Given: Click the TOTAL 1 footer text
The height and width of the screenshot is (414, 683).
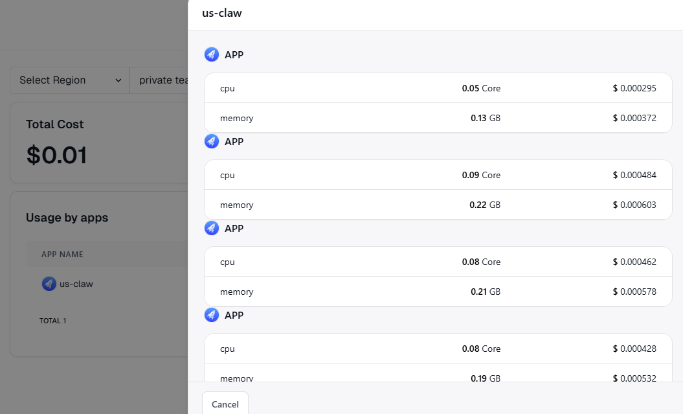Looking at the screenshot, I should (52, 321).
